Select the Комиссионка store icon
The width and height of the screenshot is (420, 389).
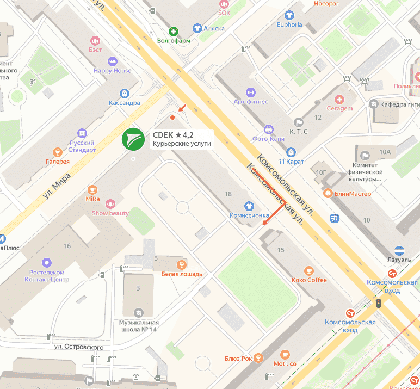click(x=249, y=206)
